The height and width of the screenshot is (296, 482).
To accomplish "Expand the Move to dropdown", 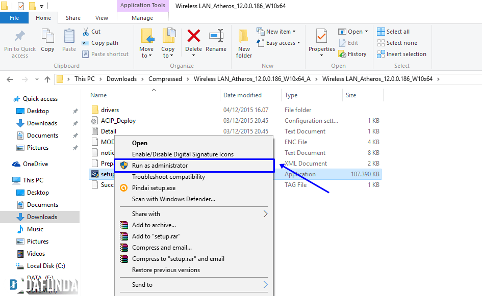I will click(146, 56).
